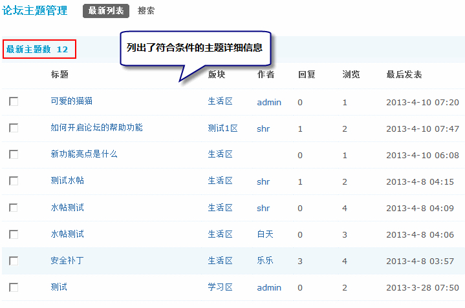This screenshot has width=465, height=308.
Task: Open the 如何开启论坛的帮助功能 topic link
Action: point(96,128)
